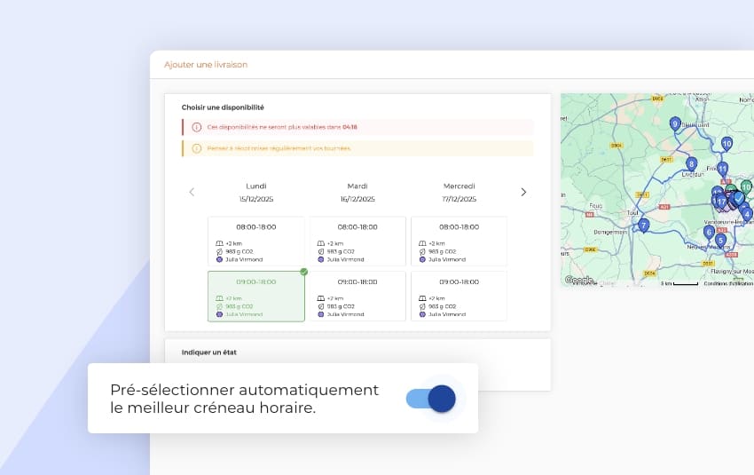Click map pin number 8 near Liverdun
The width and height of the screenshot is (754, 475).
pyautogui.click(x=691, y=164)
